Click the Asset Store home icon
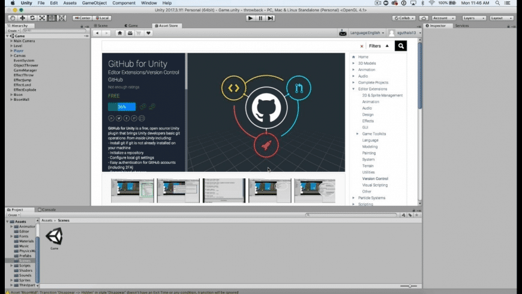The width and height of the screenshot is (522, 294). [x=120, y=33]
